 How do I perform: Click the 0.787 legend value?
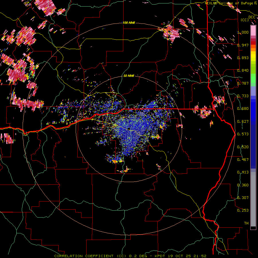pyautogui.click(x=243, y=83)
